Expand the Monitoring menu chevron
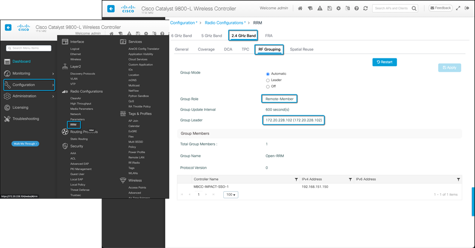Viewport: 475px width, 248px height. coord(53,73)
